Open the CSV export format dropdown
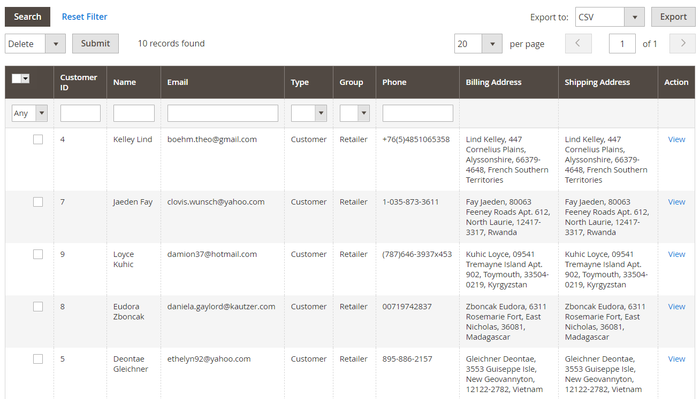 click(610, 17)
